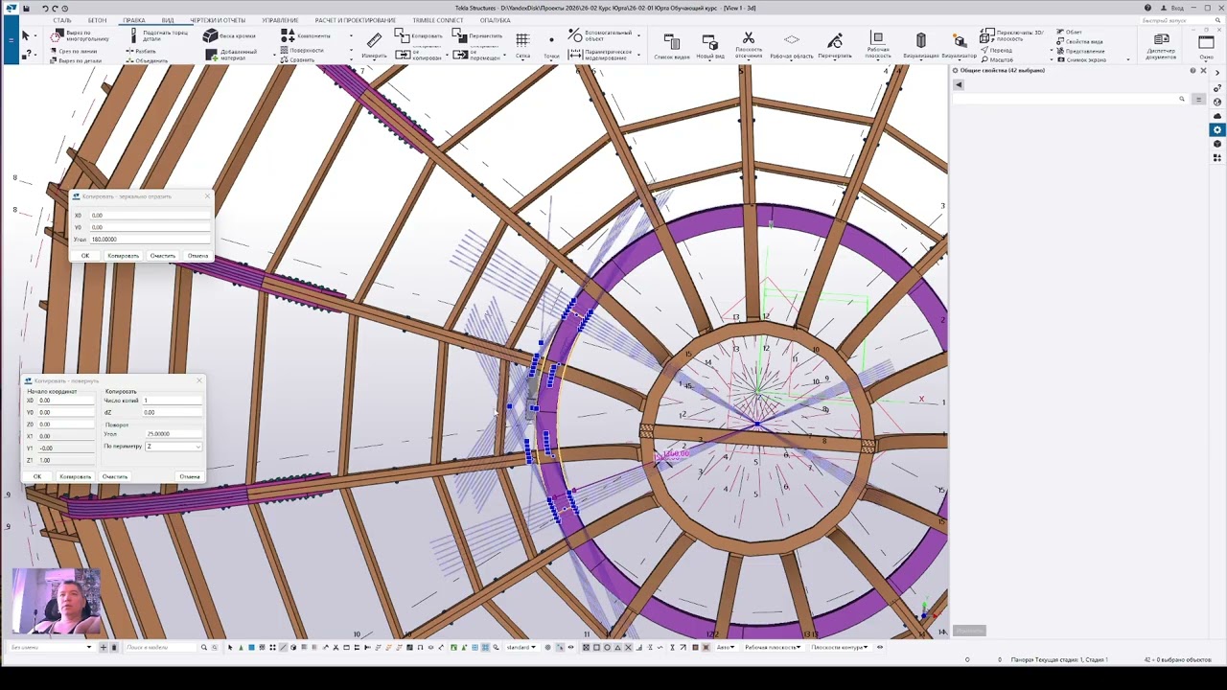Open the УПРАВЛЕНИЕ ribbon tab
Screen dimensions: 1227x690
click(280, 20)
